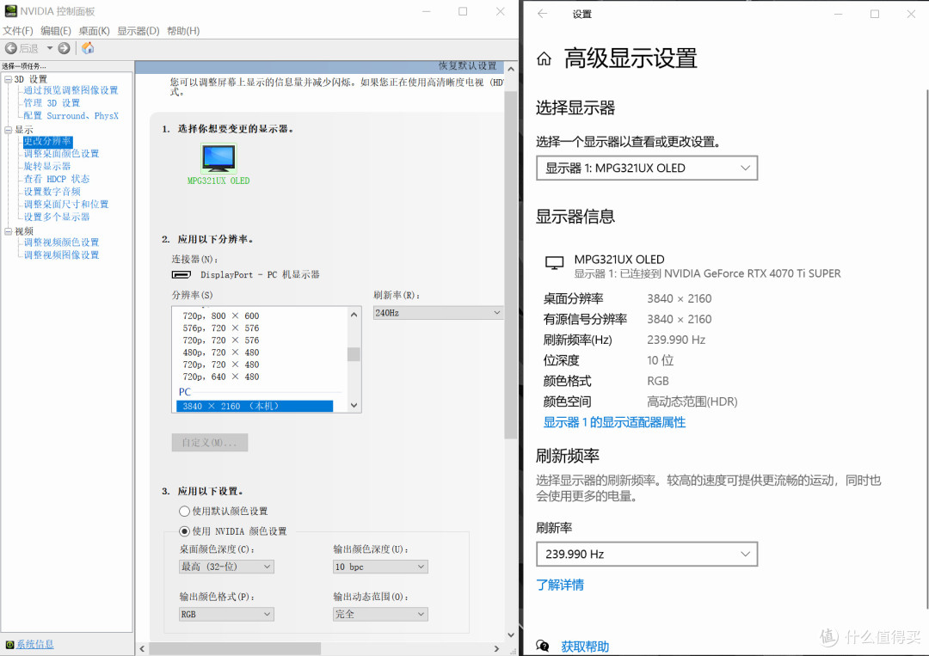Open 设置多个显示器 tree item

56,217
